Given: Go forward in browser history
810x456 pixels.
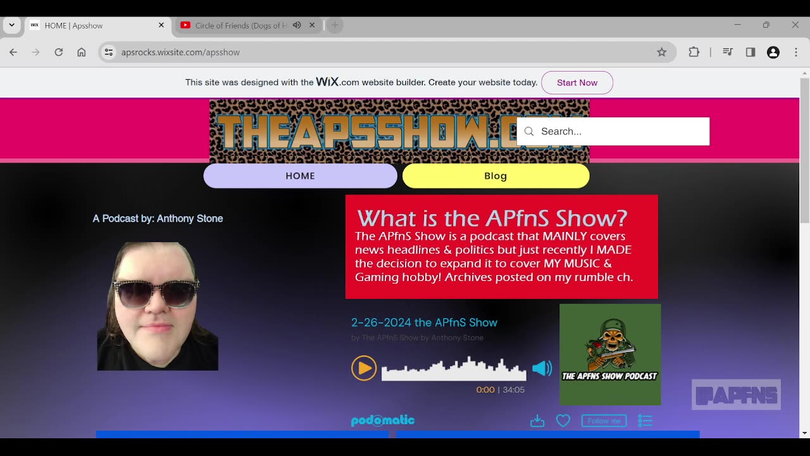Looking at the screenshot, I should 35,52.
